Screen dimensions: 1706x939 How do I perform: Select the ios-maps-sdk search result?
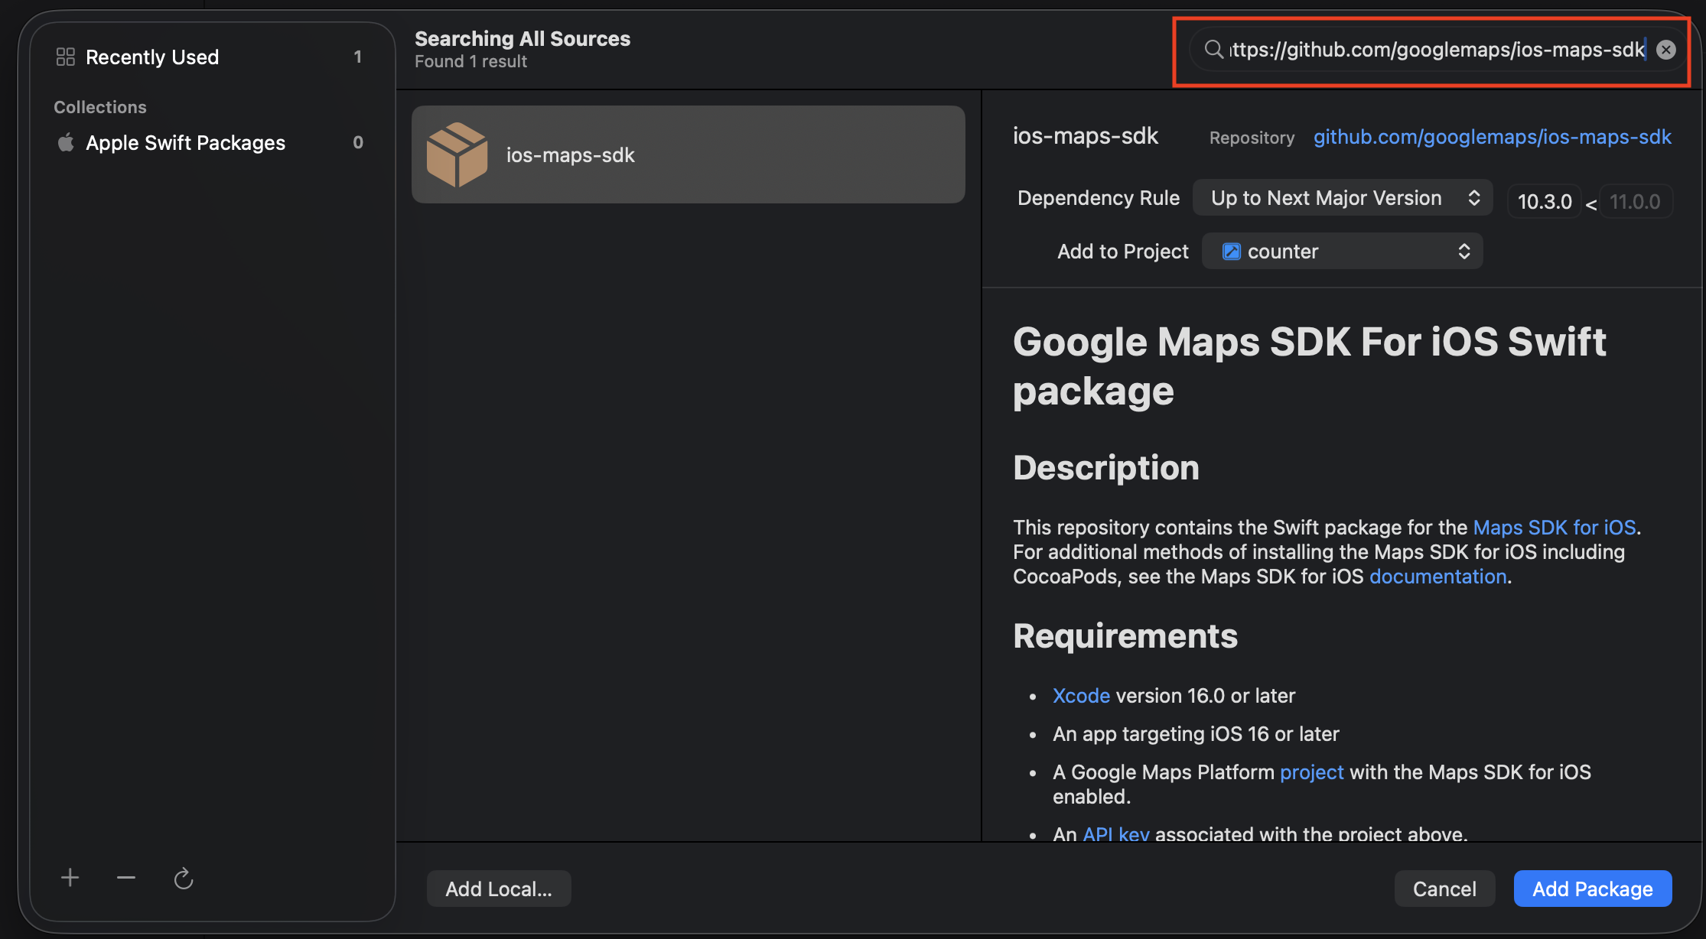tap(687, 154)
